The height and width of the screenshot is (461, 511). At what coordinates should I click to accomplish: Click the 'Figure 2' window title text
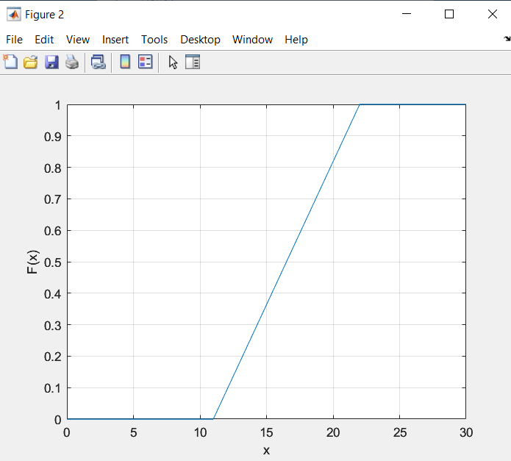(44, 15)
